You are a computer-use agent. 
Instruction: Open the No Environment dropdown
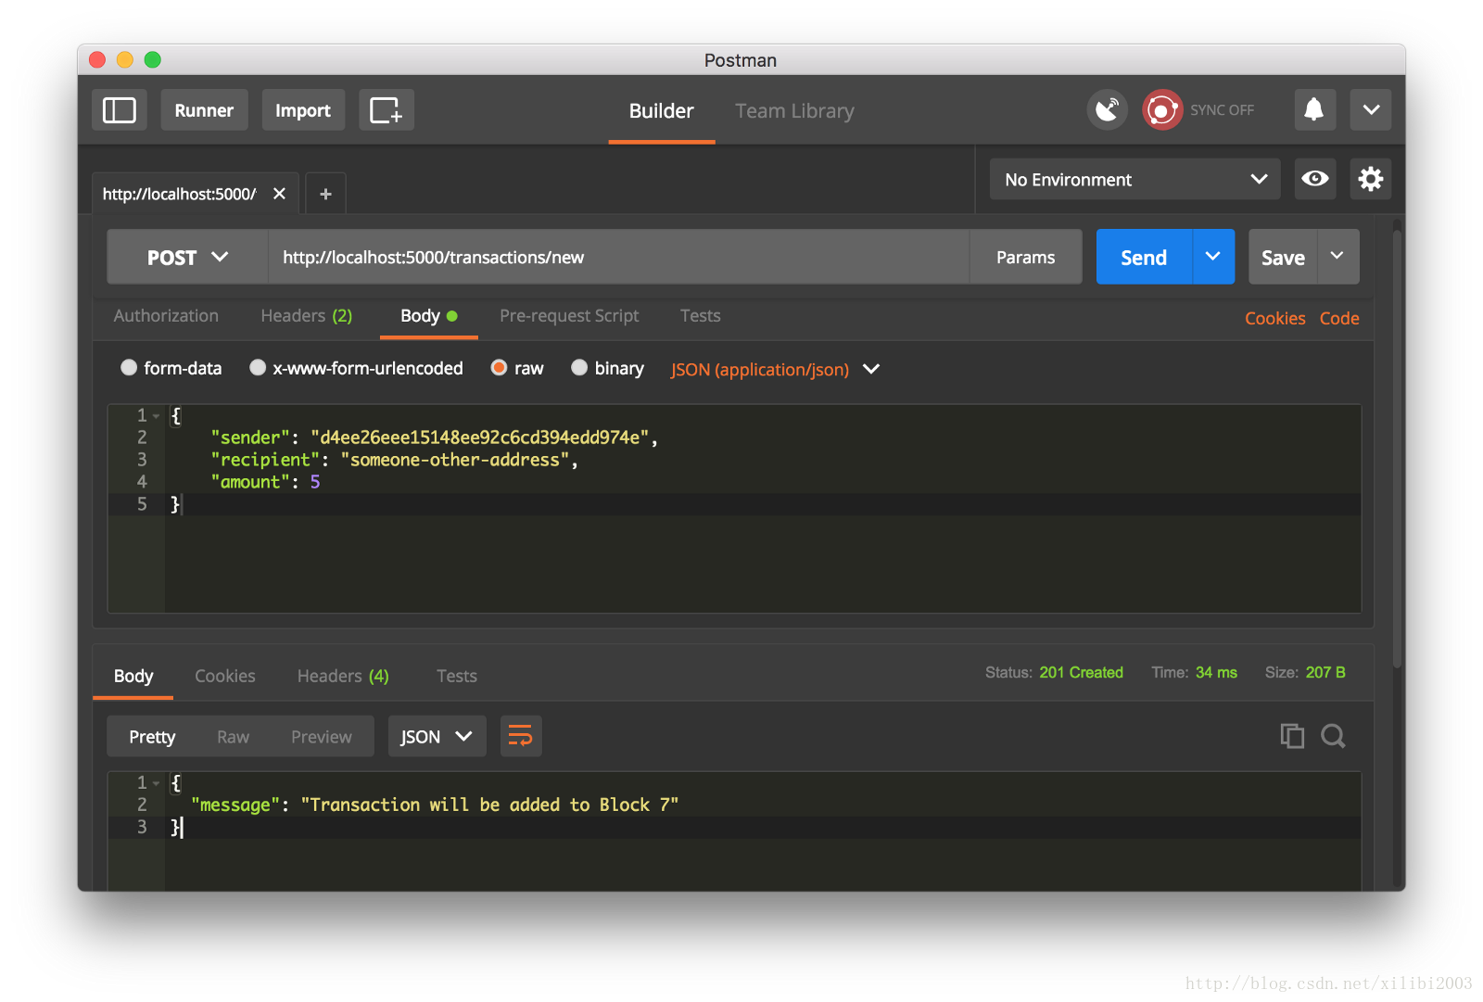tap(1134, 179)
